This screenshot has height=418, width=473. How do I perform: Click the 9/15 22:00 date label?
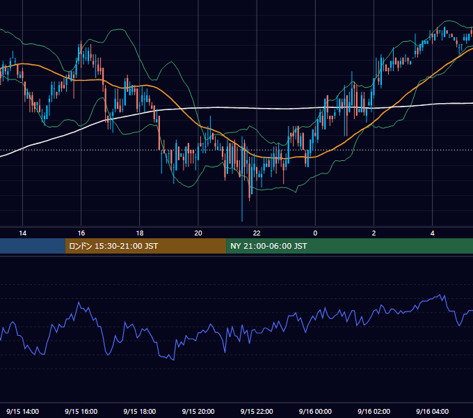tap(257, 411)
